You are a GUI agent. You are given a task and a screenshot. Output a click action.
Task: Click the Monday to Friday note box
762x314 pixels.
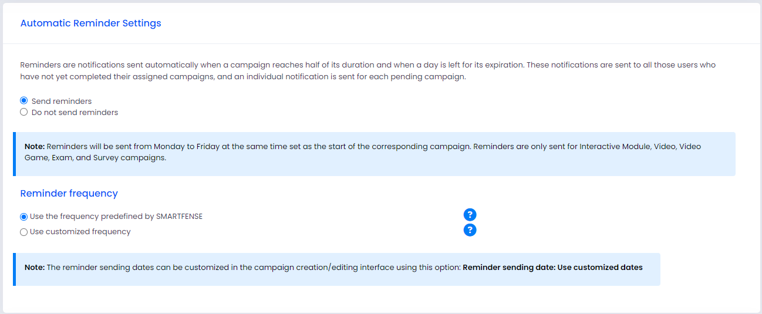point(374,154)
